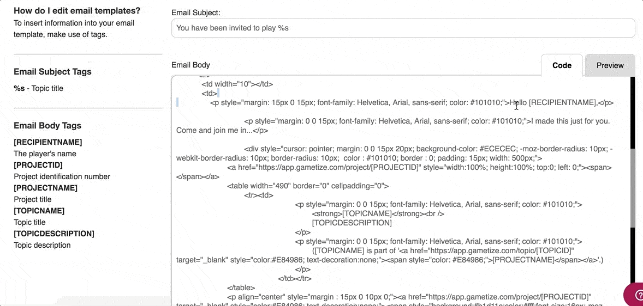The image size is (643, 306).
Task: Place cursor at 'Hello [RECIPIENTNAME],' in code
Action: pos(553,103)
